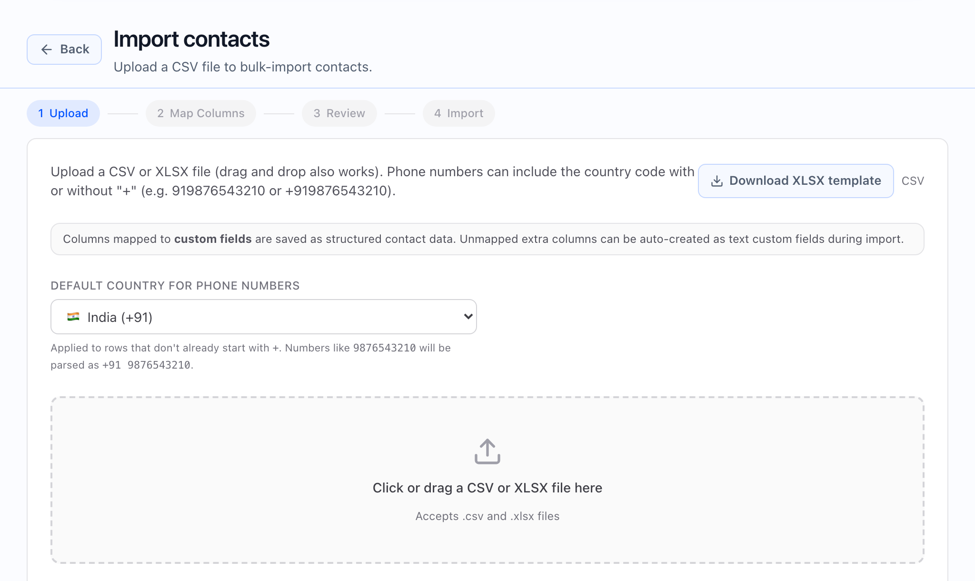This screenshot has height=581, width=975.
Task: Jump to the Map Columns step
Action: click(201, 113)
